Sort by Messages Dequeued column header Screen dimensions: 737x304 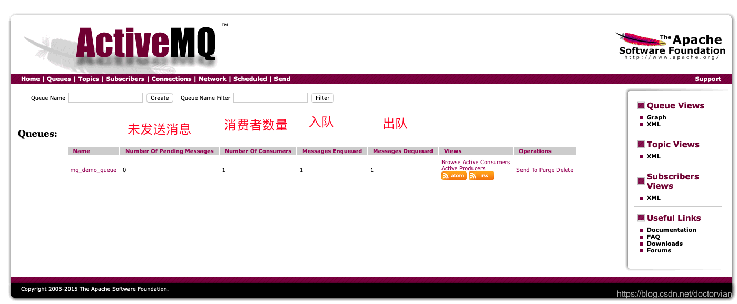(x=403, y=151)
